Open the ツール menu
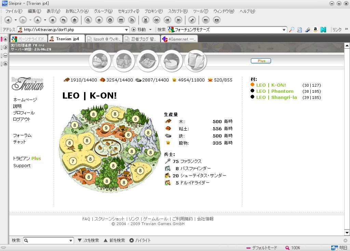 [200, 11]
